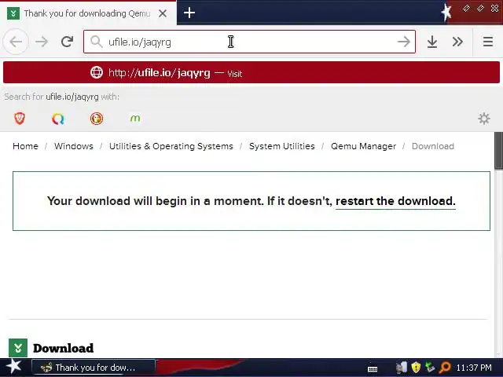The width and height of the screenshot is (503, 377).
Task: Click the greyed Download breadcrumb text
Action: [x=433, y=146]
